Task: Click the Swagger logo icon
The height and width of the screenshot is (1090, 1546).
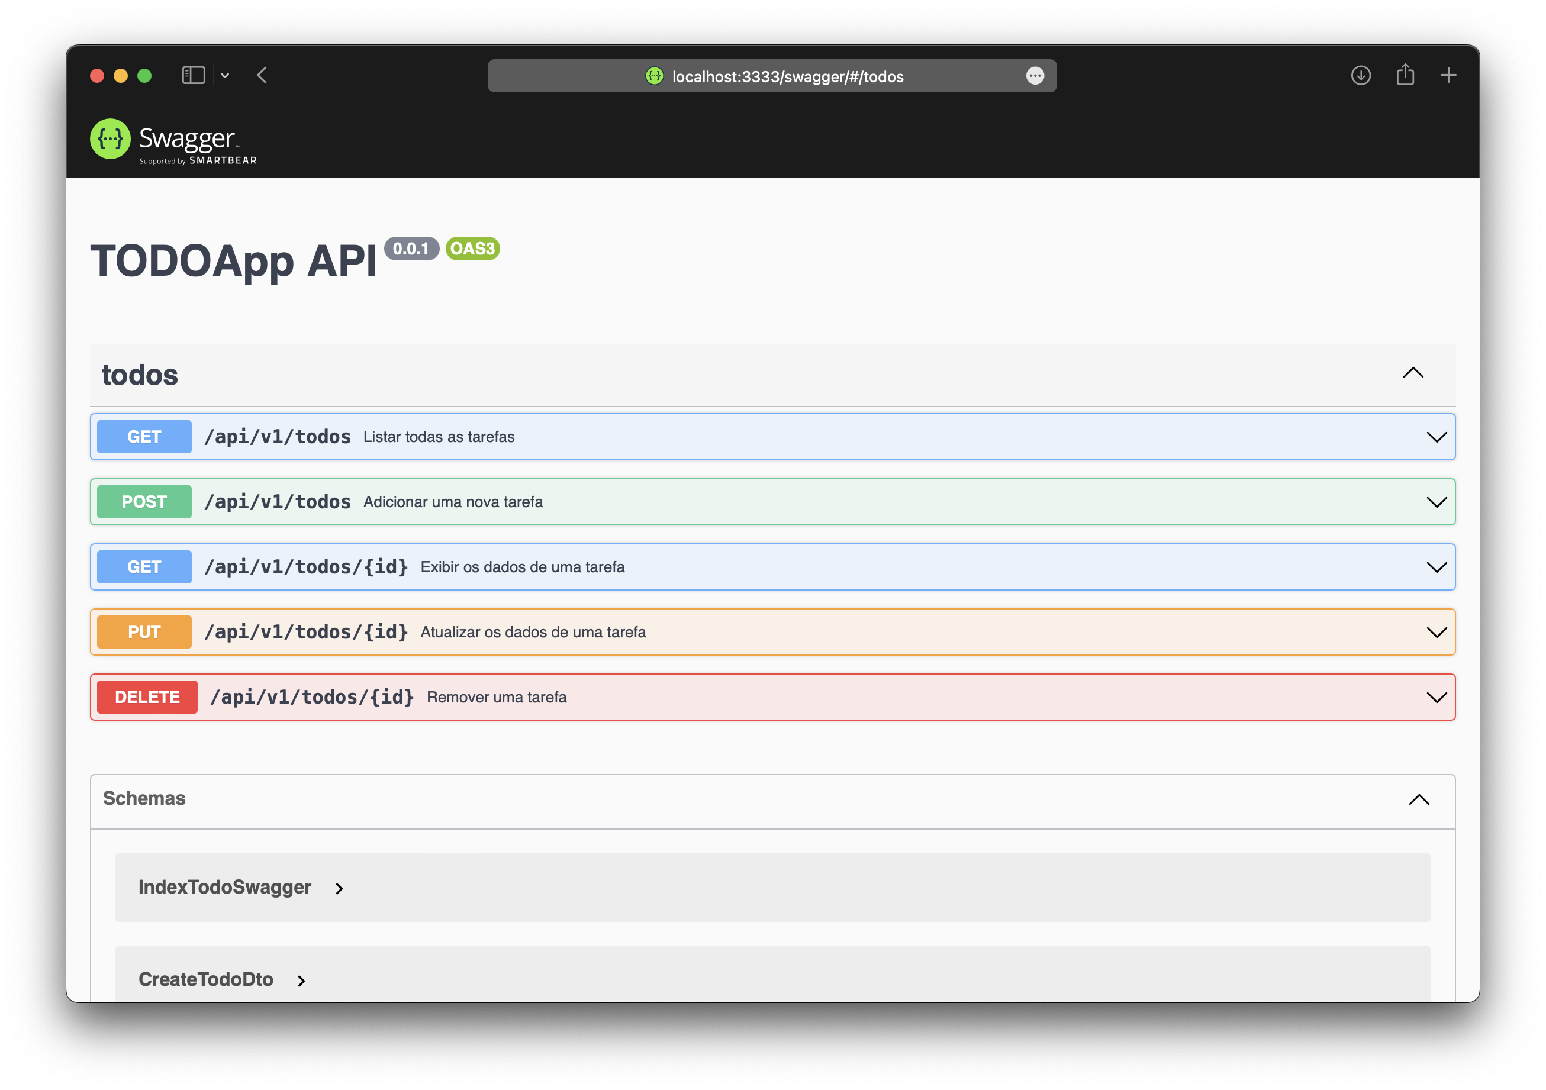Action: tap(109, 138)
